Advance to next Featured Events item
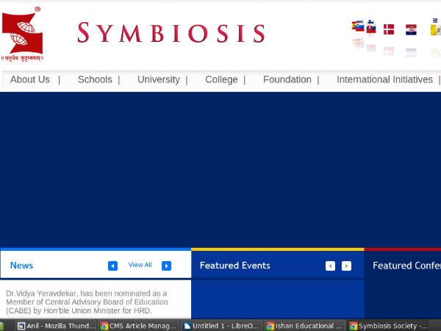The width and height of the screenshot is (441, 331). point(346,266)
